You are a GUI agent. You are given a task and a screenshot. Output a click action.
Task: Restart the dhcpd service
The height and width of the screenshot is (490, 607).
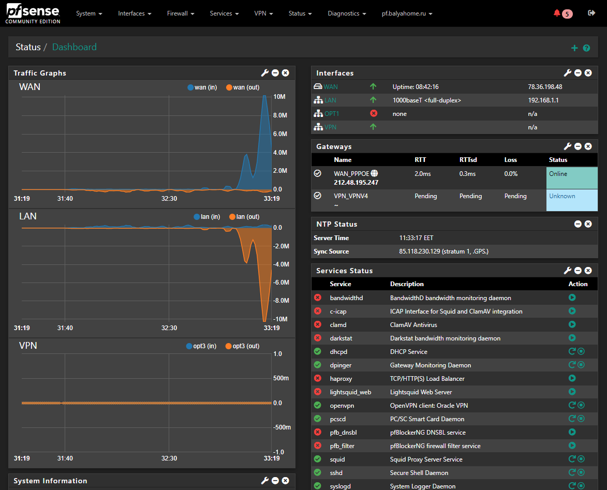[x=572, y=351]
